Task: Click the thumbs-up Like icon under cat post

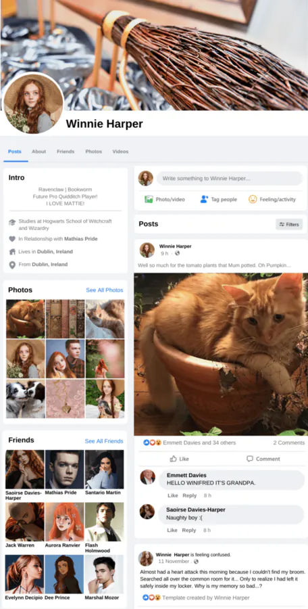Action: point(174,459)
